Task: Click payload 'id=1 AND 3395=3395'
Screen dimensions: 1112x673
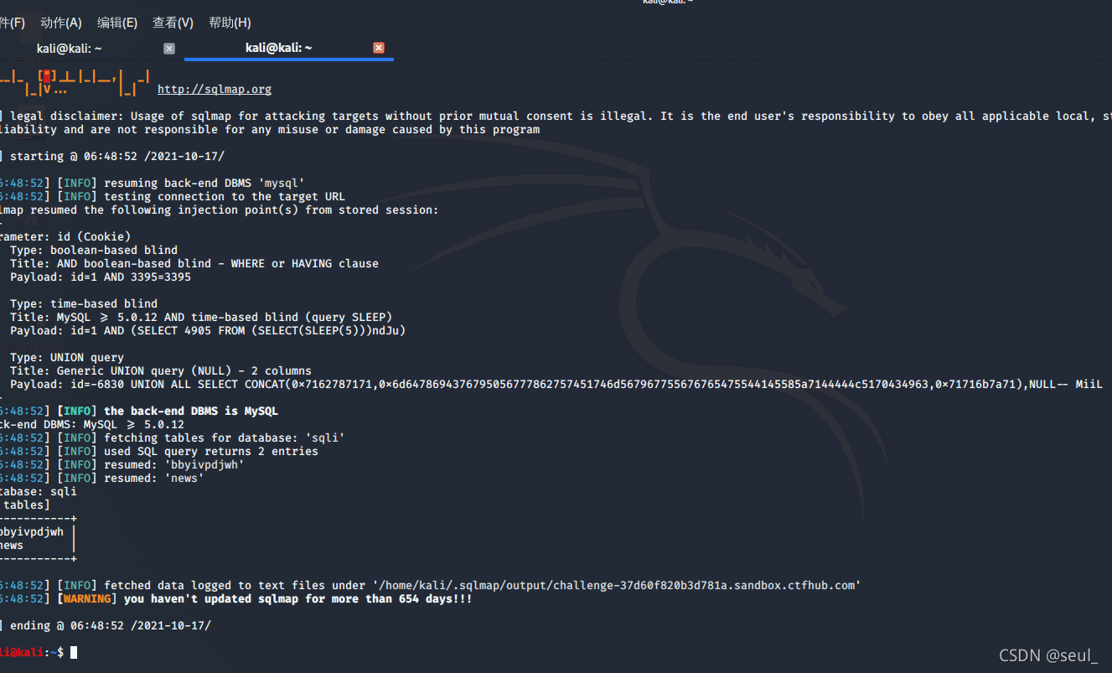Action: coord(101,277)
